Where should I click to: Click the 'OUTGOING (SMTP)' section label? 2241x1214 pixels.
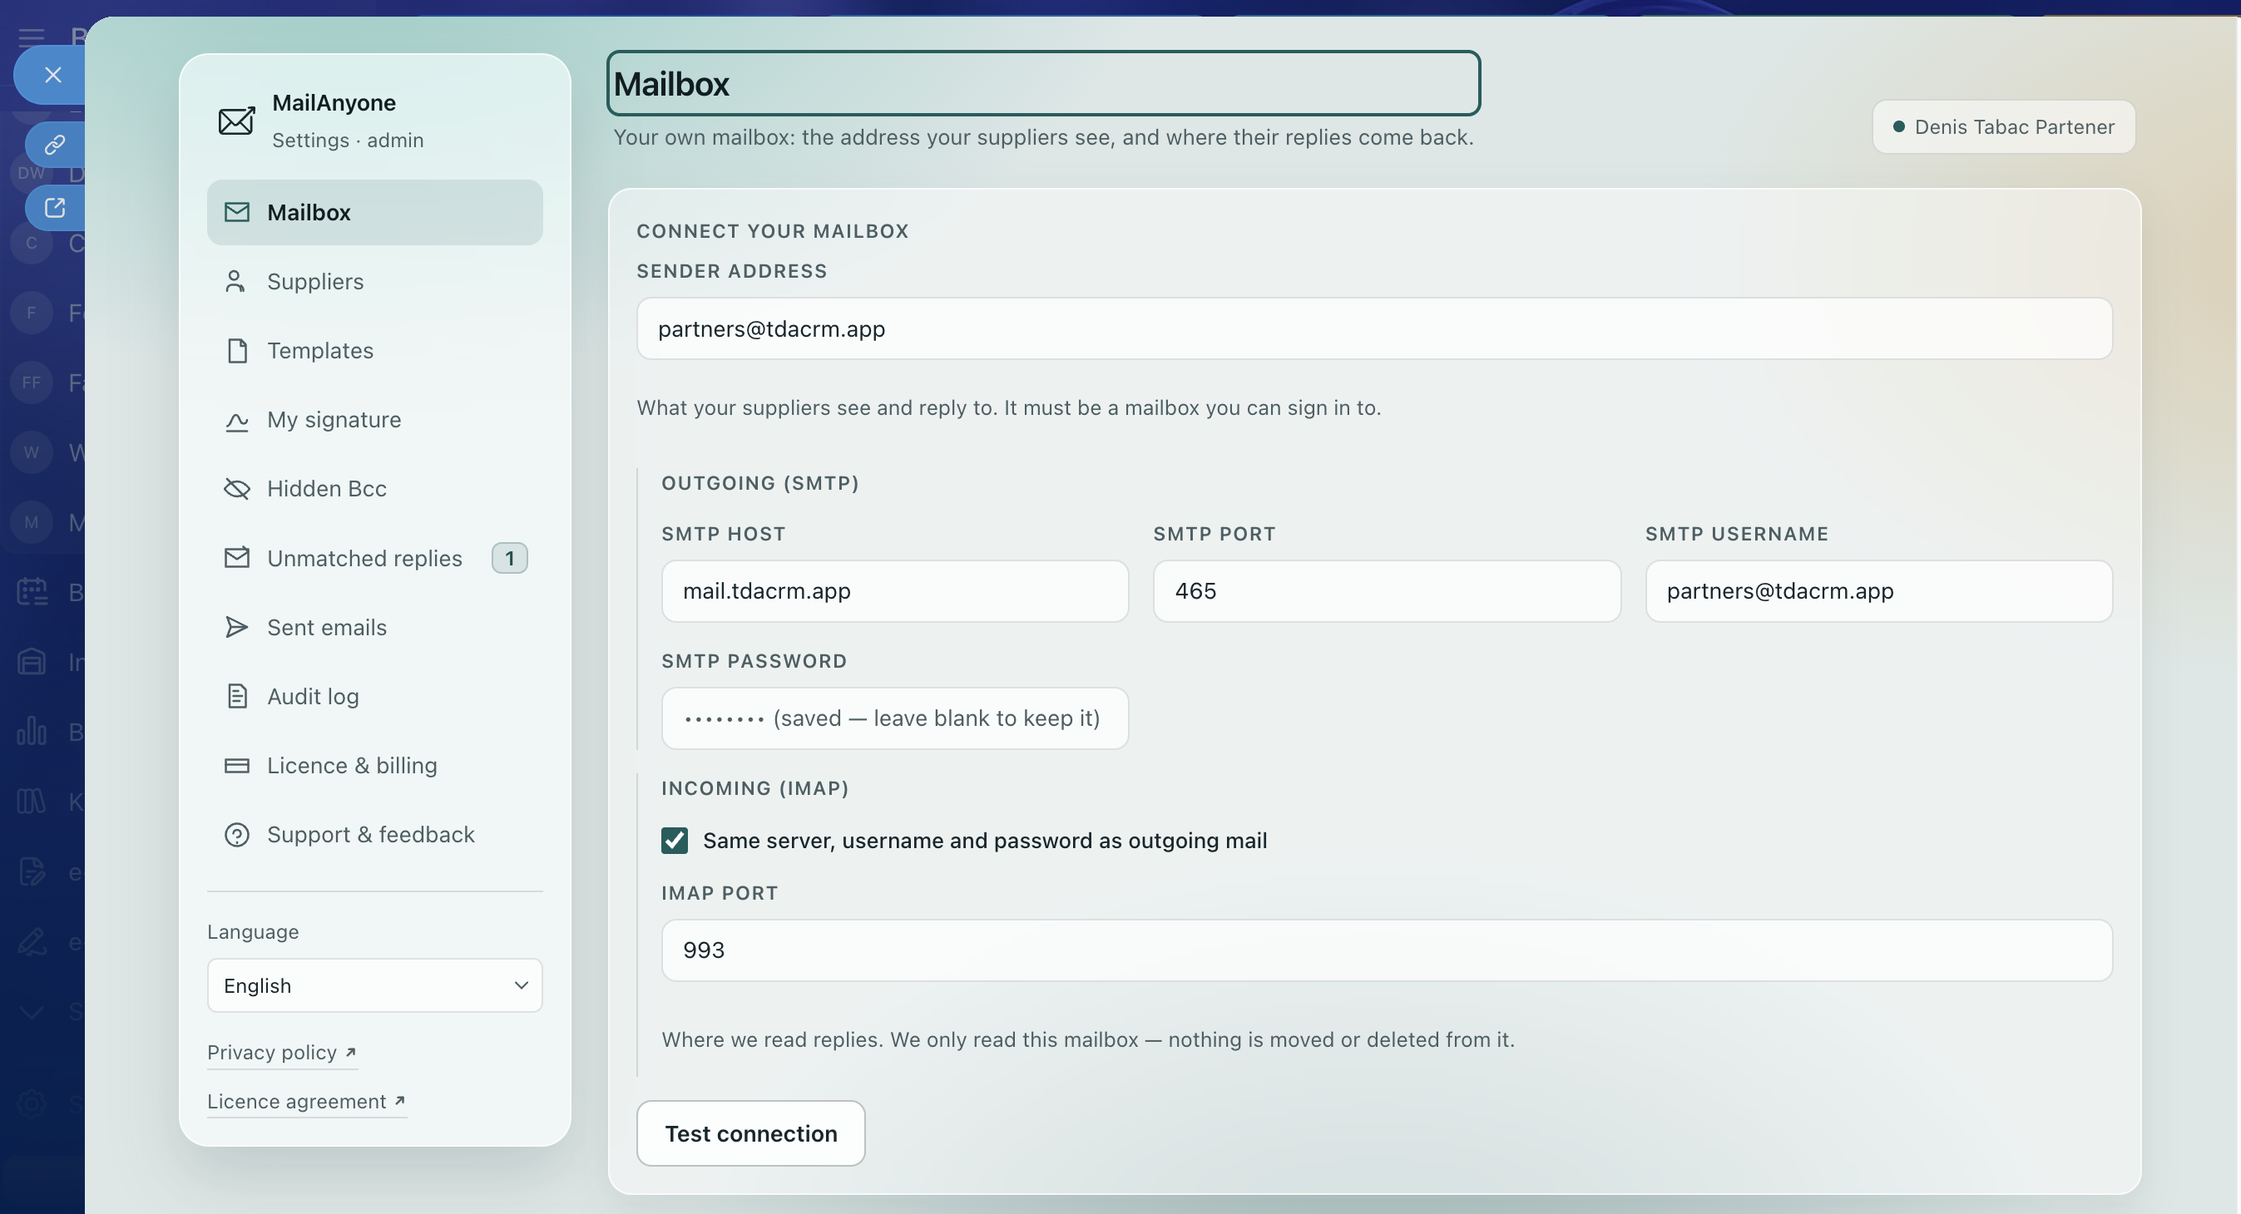[x=760, y=483]
